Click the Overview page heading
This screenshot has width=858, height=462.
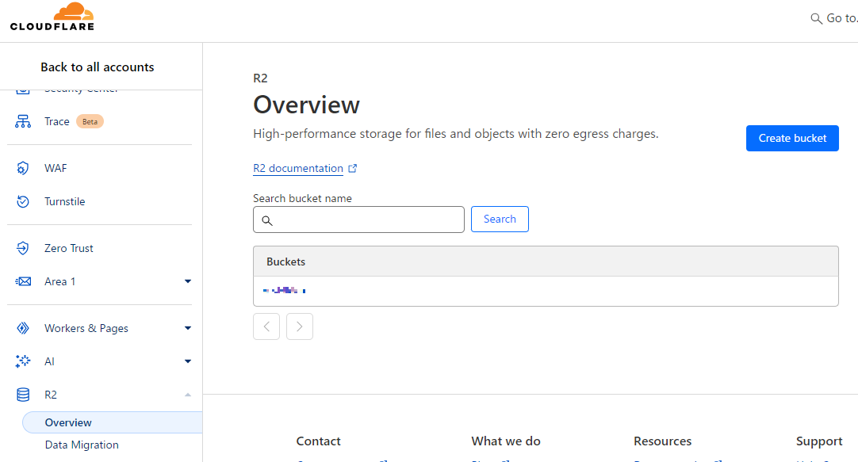click(306, 105)
